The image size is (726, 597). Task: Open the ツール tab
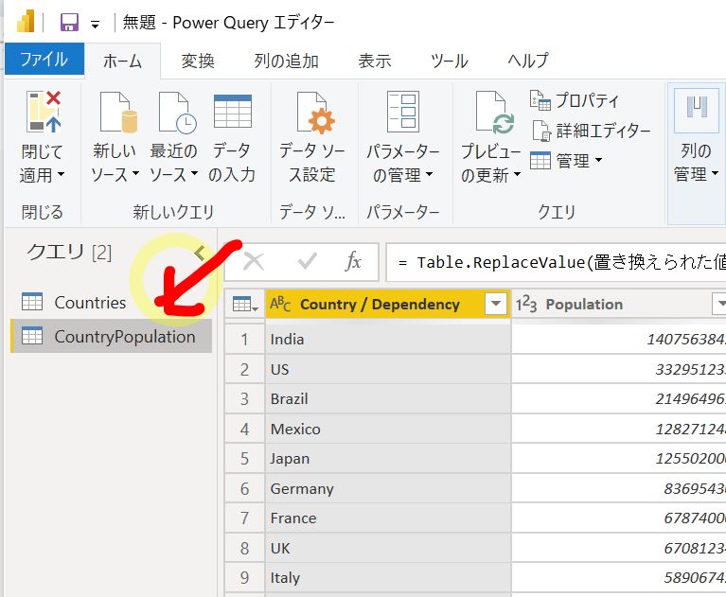tap(449, 61)
